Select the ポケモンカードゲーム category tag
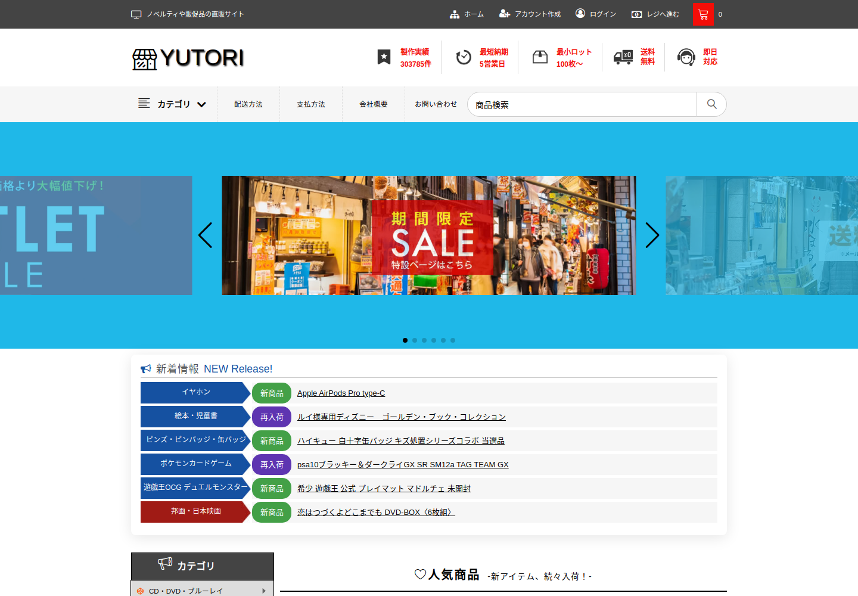Image resolution: width=858 pixels, height=596 pixels. click(195, 464)
